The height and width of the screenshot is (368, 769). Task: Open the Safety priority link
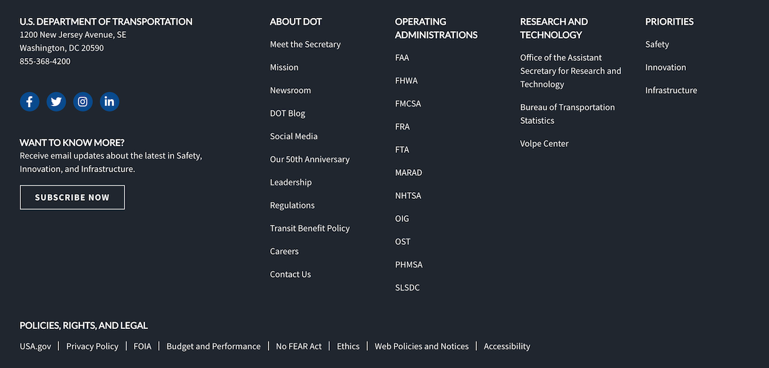point(657,45)
